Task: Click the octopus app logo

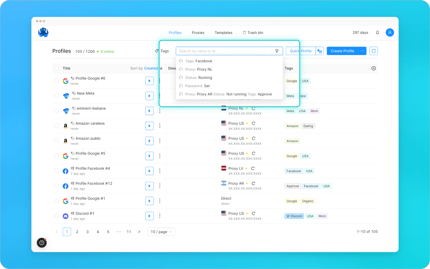Action: click(x=43, y=32)
